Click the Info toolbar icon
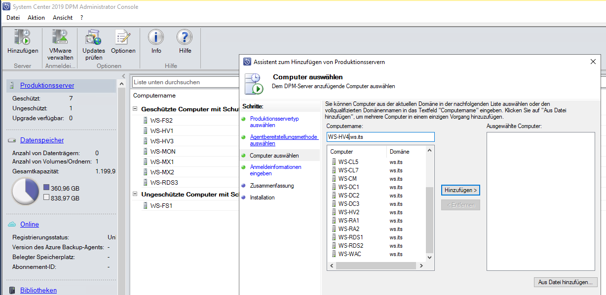Screen dimensions: 606x295 [x=156, y=37]
